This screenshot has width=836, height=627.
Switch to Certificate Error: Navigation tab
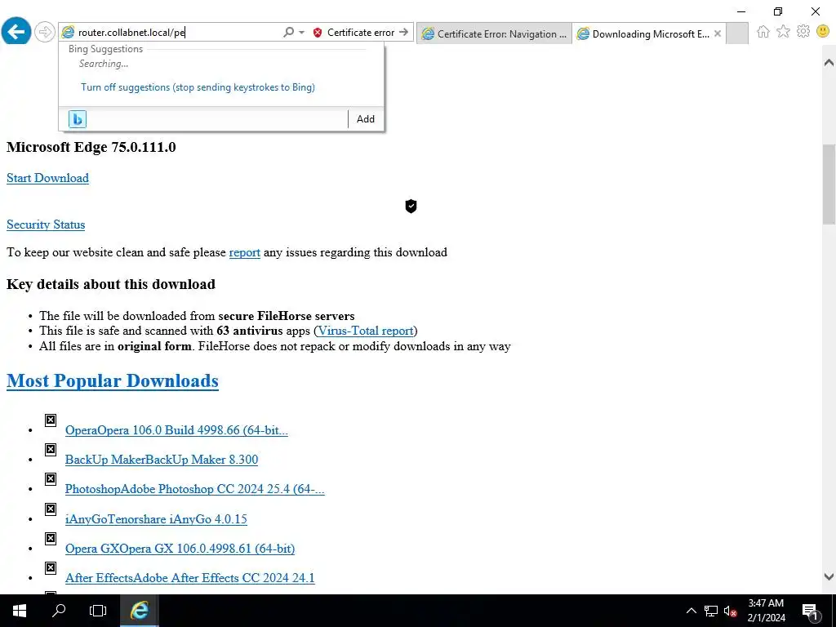point(494,33)
